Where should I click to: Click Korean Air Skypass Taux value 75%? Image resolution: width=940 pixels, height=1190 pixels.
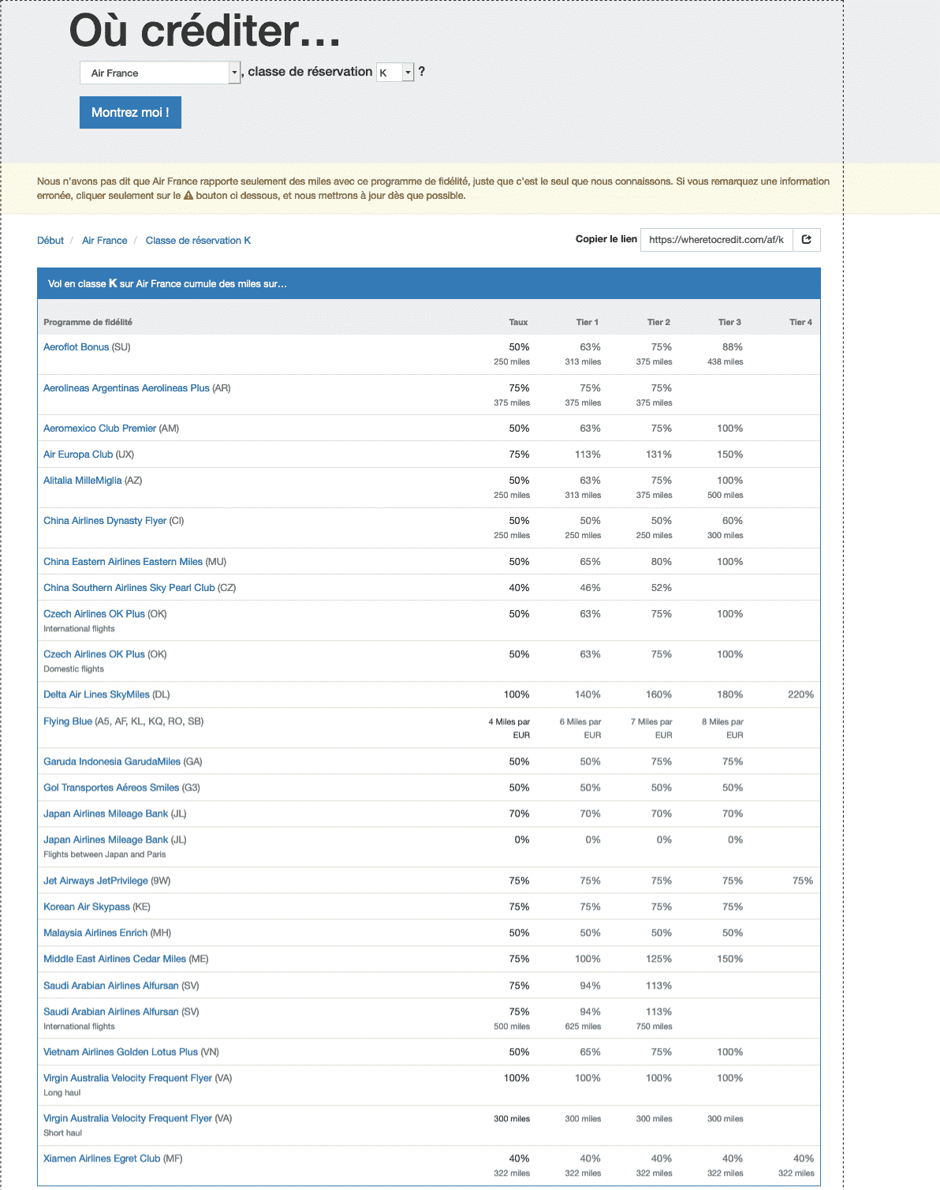pyautogui.click(x=519, y=907)
